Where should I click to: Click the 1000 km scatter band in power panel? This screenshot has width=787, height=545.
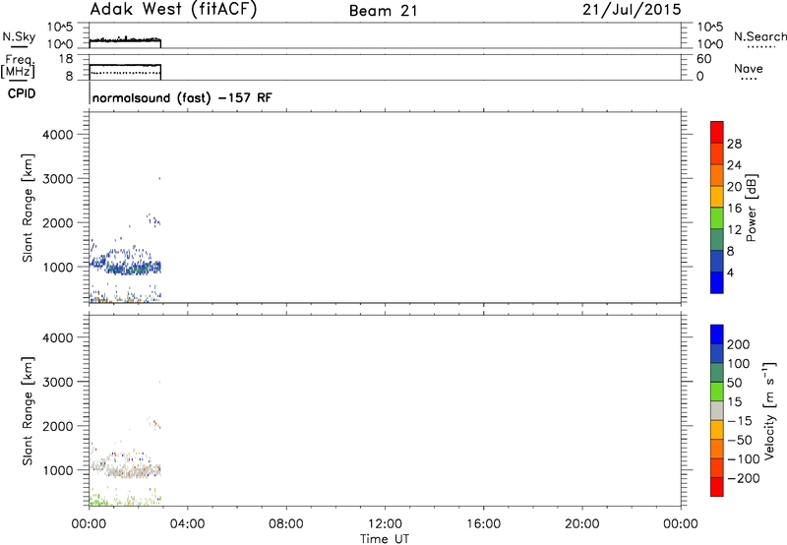126,266
